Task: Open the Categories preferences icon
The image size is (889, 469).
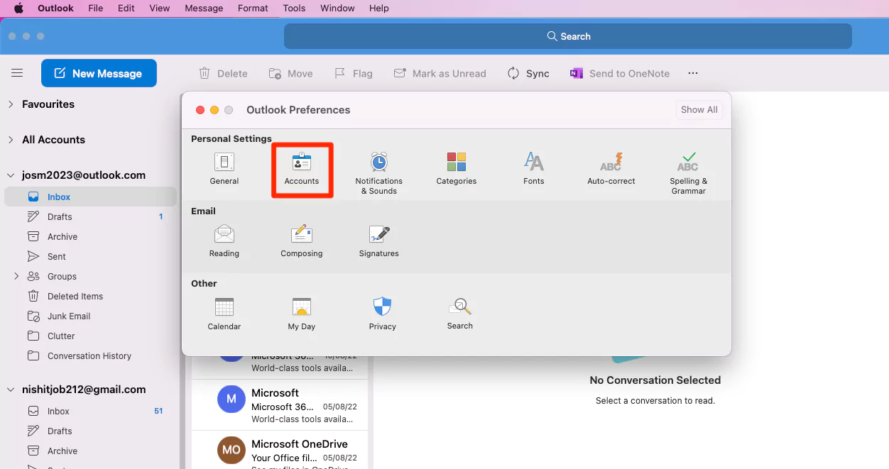Action: point(456,167)
